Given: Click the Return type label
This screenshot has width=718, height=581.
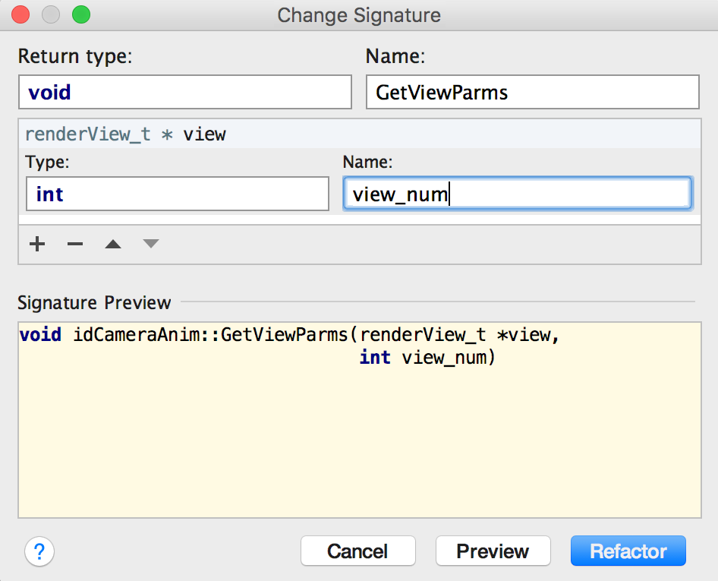Looking at the screenshot, I should [75, 56].
